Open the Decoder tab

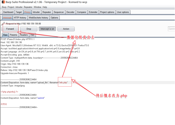point(70,12)
